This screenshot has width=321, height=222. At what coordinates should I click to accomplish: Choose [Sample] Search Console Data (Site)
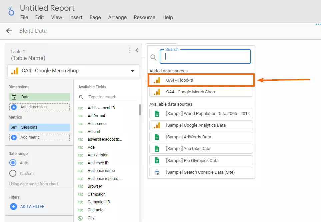click(x=201, y=172)
